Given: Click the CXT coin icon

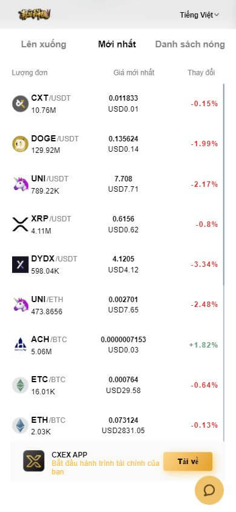Looking at the screenshot, I should coord(21,104).
